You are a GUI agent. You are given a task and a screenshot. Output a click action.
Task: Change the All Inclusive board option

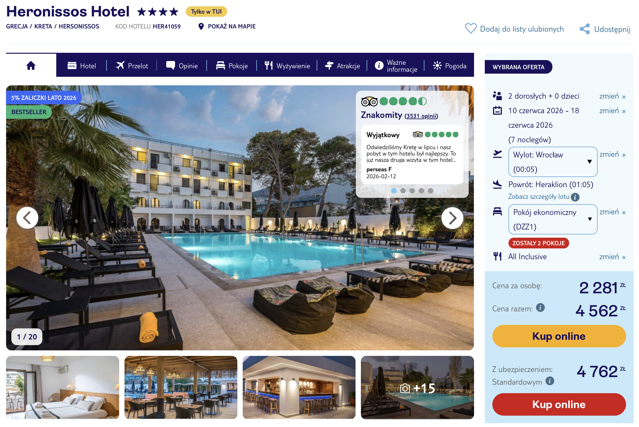[612, 257]
